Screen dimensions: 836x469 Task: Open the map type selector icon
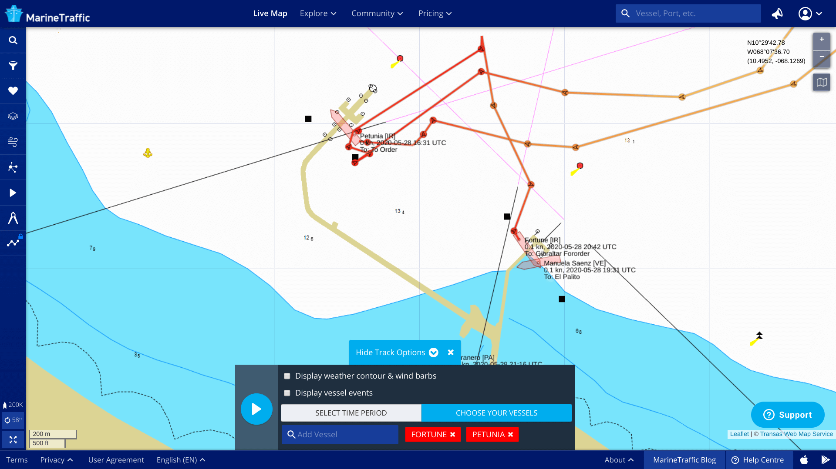822,82
